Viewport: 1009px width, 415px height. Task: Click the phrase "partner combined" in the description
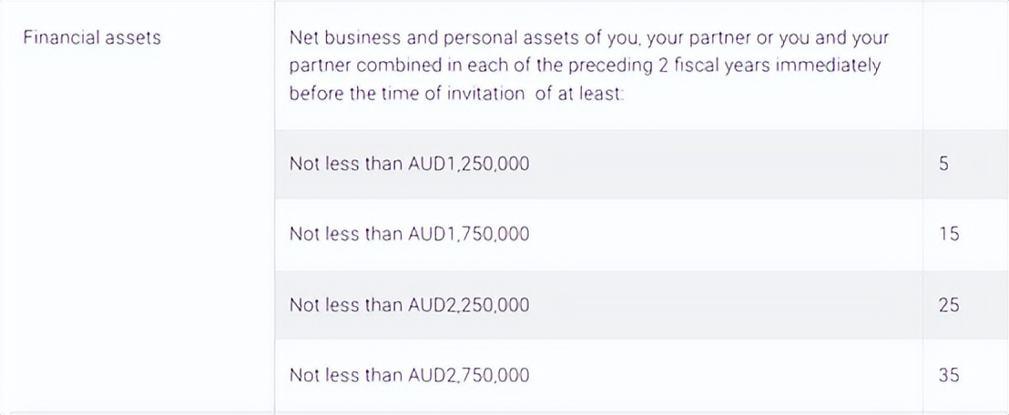(x=350, y=66)
